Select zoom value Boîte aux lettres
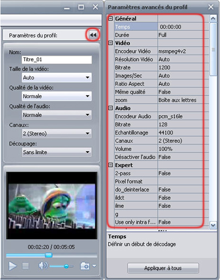The width and height of the screenshot is (220, 280). [x=183, y=100]
